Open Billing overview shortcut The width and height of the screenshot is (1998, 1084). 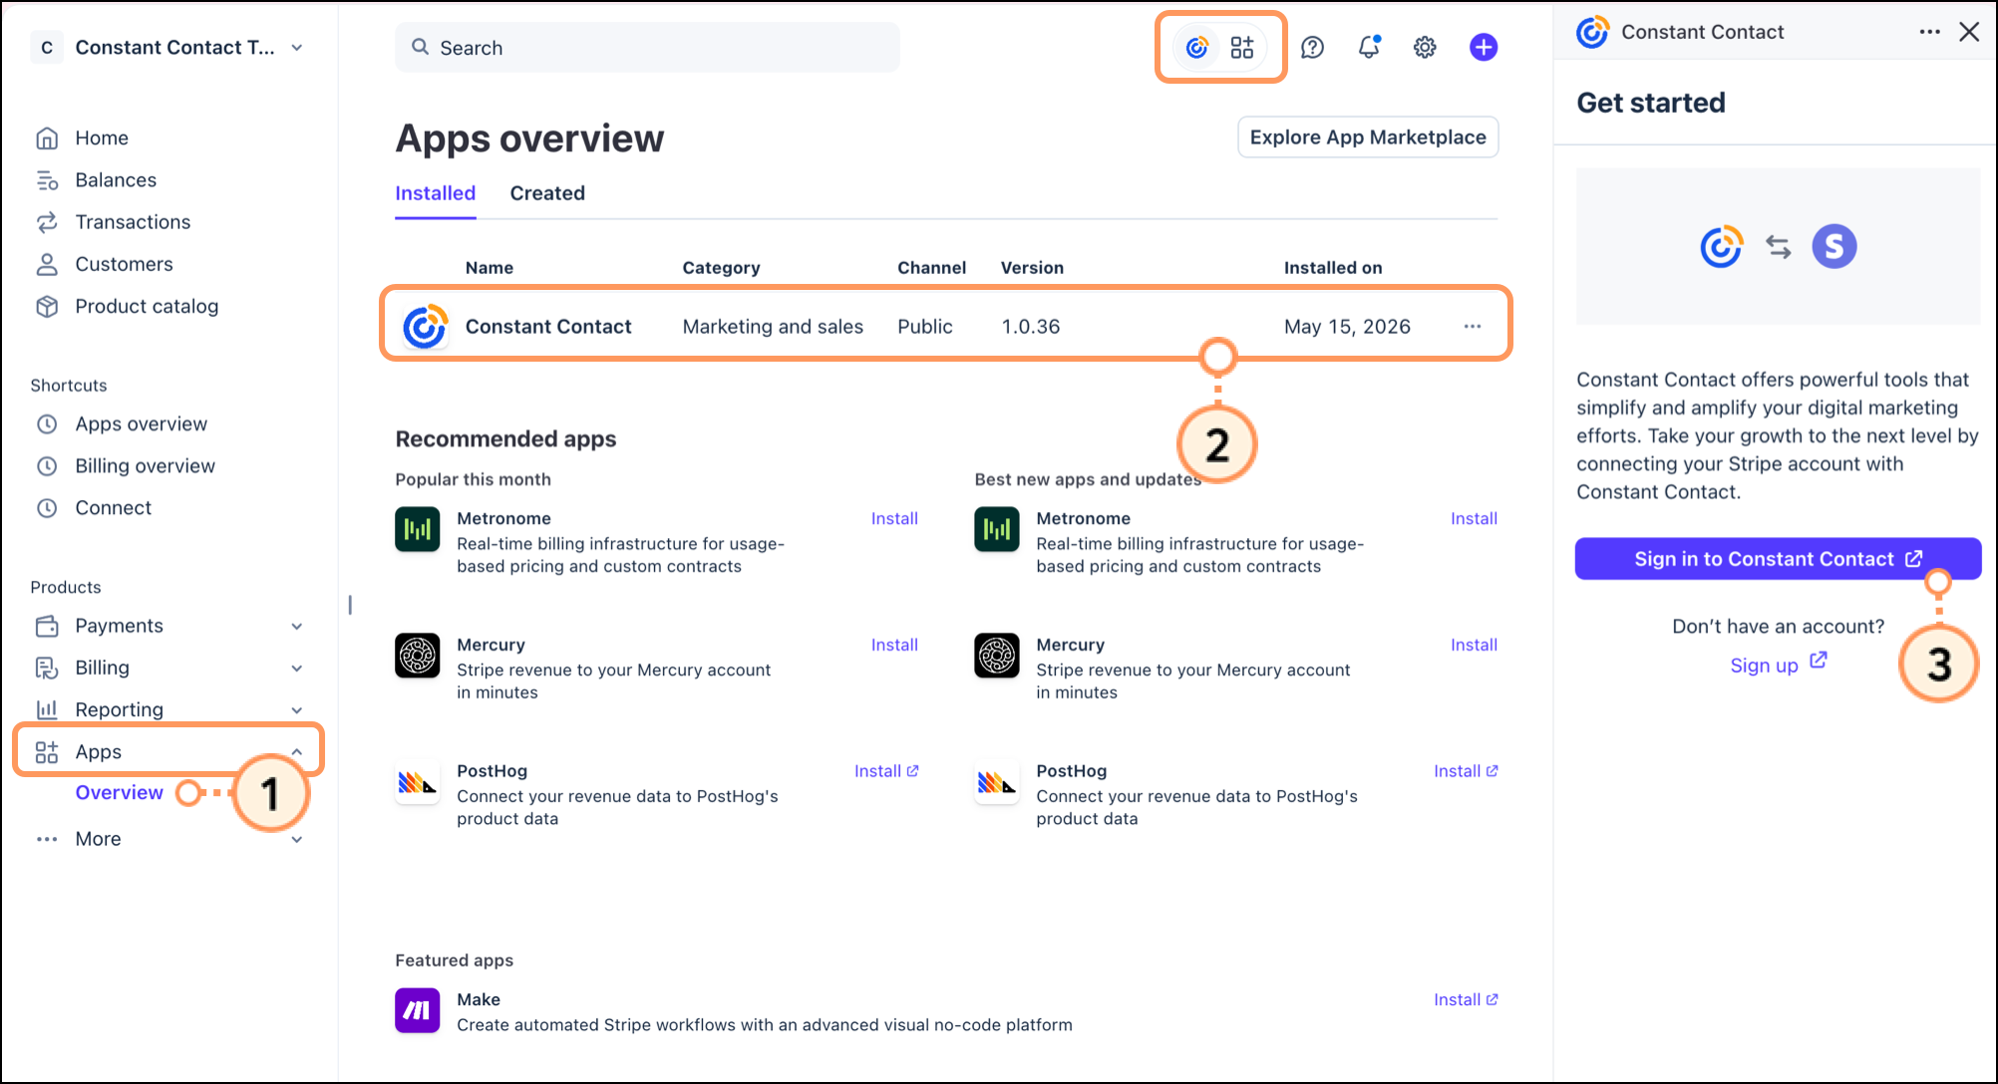coord(146,466)
